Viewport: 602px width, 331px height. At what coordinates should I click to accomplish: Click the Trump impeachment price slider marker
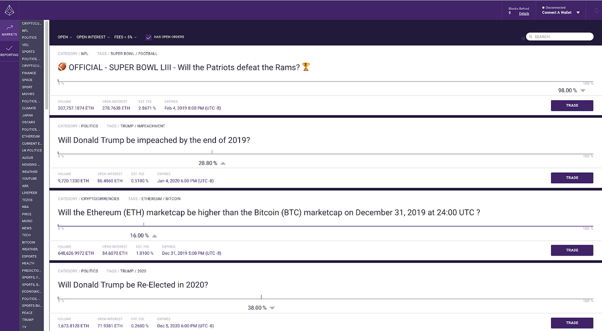(x=212, y=152)
